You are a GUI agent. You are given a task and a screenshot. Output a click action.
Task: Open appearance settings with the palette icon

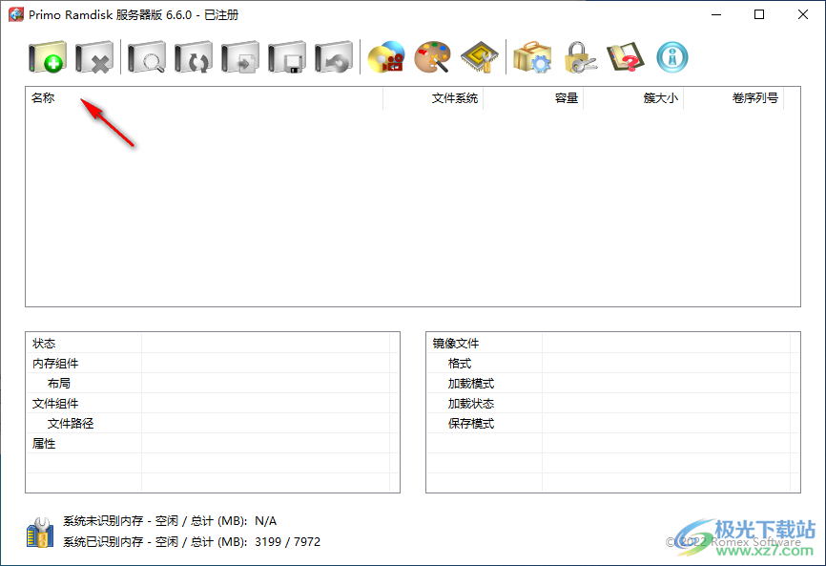(432, 57)
